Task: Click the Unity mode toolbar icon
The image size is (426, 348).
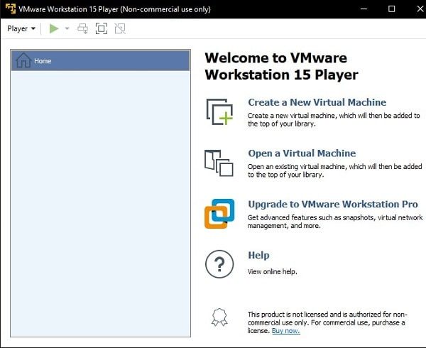Action: pos(120,28)
